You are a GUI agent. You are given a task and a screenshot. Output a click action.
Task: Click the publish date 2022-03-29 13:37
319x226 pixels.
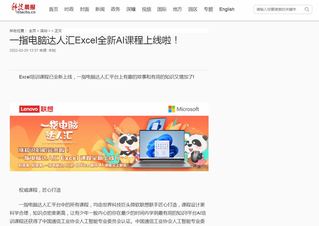[24, 50]
